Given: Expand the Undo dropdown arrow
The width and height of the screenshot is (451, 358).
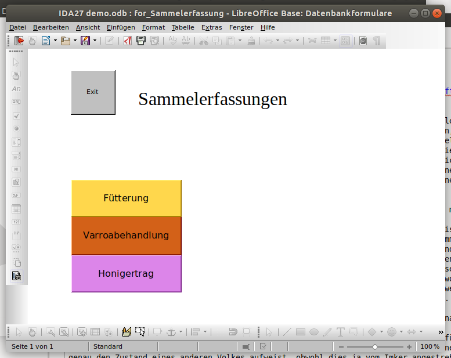Looking at the screenshot, I should [x=277, y=41].
